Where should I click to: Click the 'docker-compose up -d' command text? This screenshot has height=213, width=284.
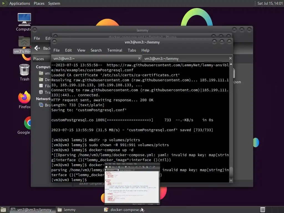111,150
